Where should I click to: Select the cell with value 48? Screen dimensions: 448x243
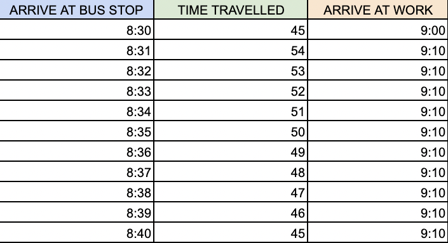click(231, 171)
